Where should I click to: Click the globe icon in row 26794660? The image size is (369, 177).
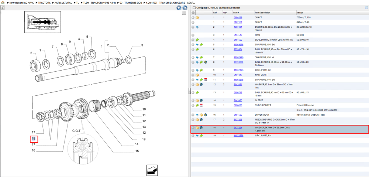(205, 62)
